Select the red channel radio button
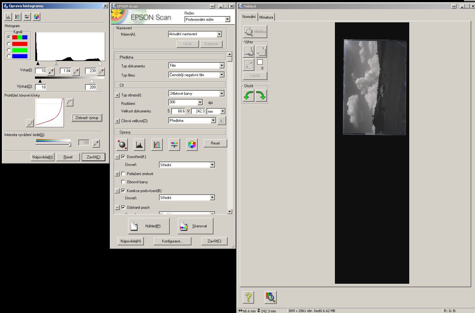 pyautogui.click(x=9, y=44)
